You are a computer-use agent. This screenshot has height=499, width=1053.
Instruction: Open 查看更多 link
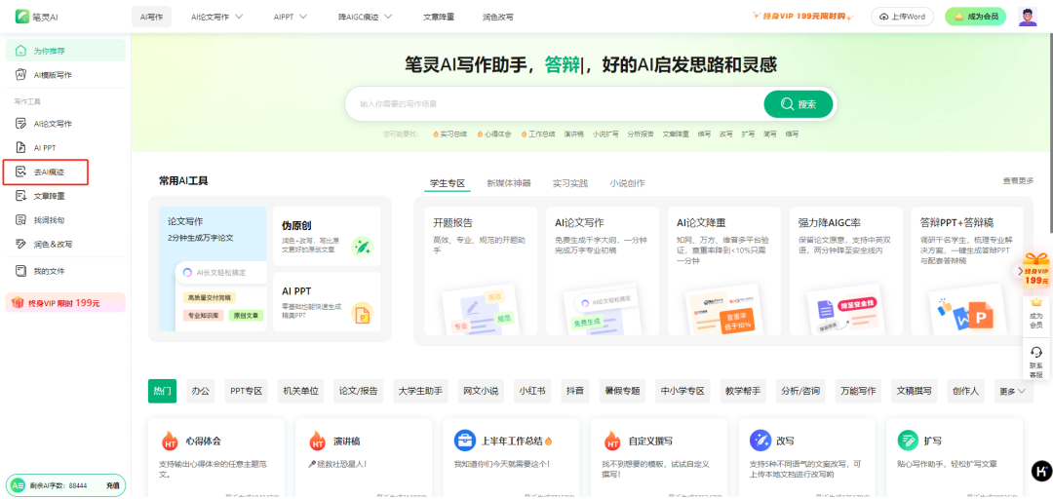(1018, 180)
